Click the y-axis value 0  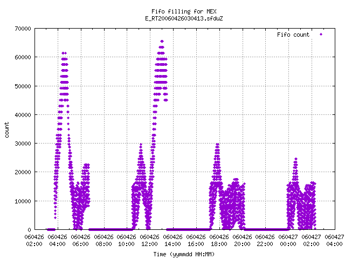tap(30, 230)
